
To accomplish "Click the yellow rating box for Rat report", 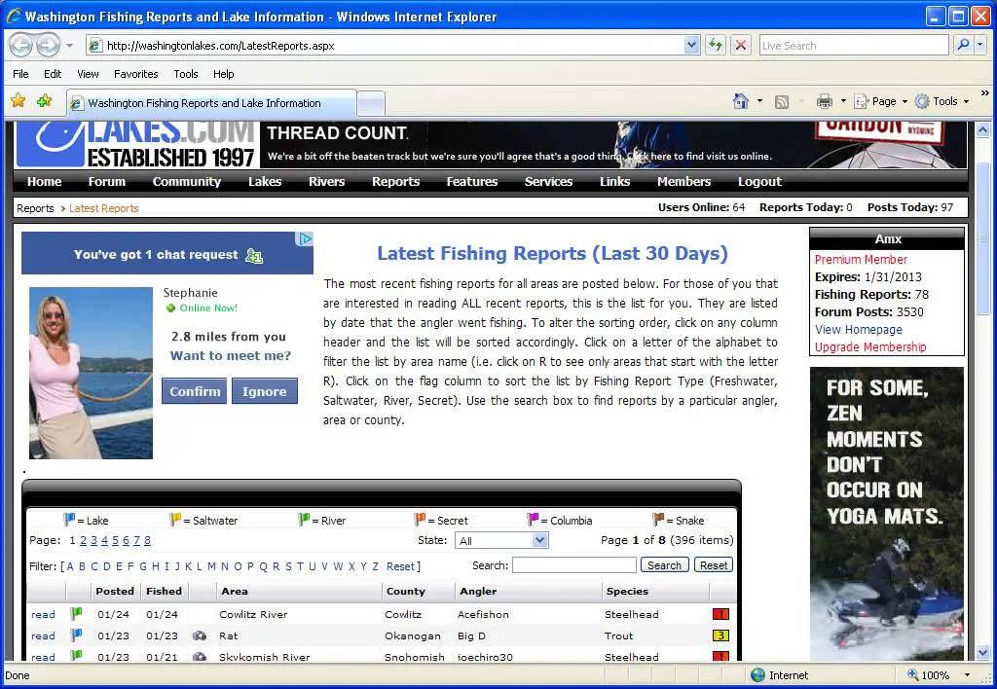I will (x=720, y=635).
